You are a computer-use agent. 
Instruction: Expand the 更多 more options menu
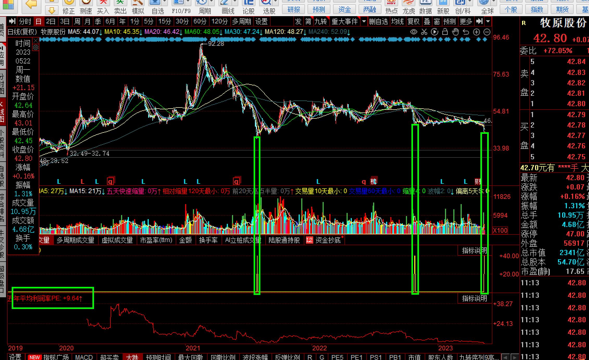tap(466, 21)
